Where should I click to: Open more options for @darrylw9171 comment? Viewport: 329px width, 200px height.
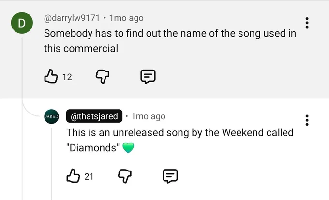pyautogui.click(x=307, y=23)
